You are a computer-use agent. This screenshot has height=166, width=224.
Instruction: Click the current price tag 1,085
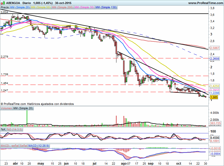point(214,97)
